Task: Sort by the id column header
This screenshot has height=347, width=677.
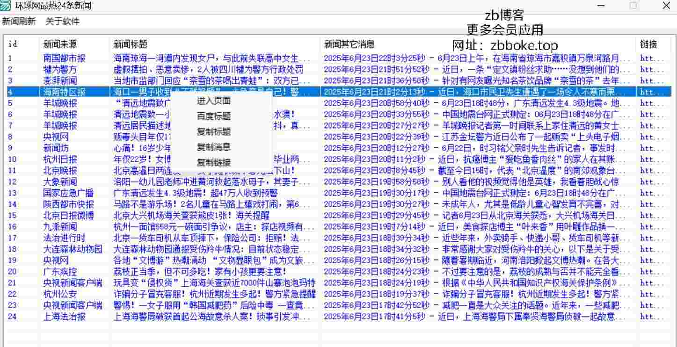Action: (x=22, y=44)
